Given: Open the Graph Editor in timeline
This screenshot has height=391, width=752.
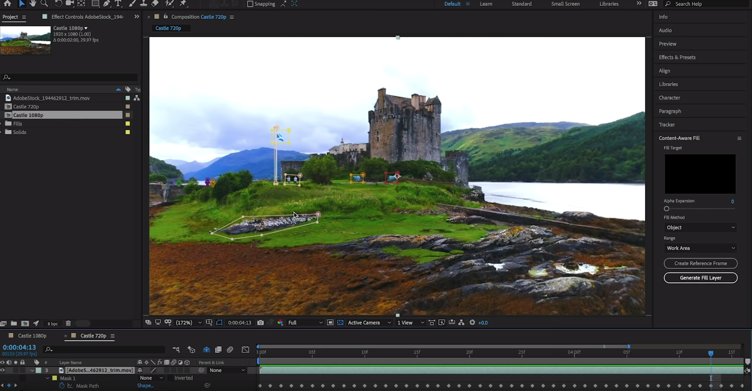Looking at the screenshot, I should 245,349.
